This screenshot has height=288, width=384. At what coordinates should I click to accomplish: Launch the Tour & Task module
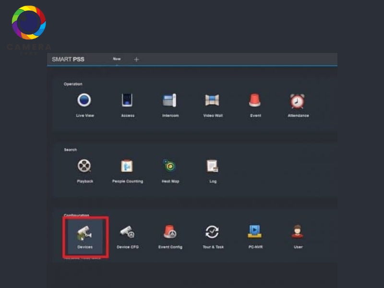pyautogui.click(x=213, y=233)
